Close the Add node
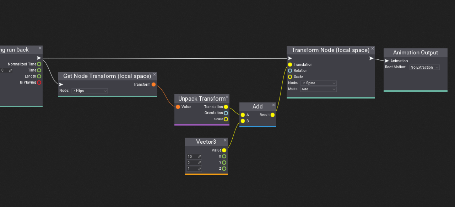The height and width of the screenshot is (207, 455). pos(273,105)
